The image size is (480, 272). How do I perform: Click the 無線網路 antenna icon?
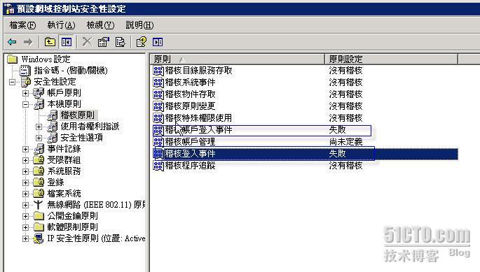click(39, 204)
